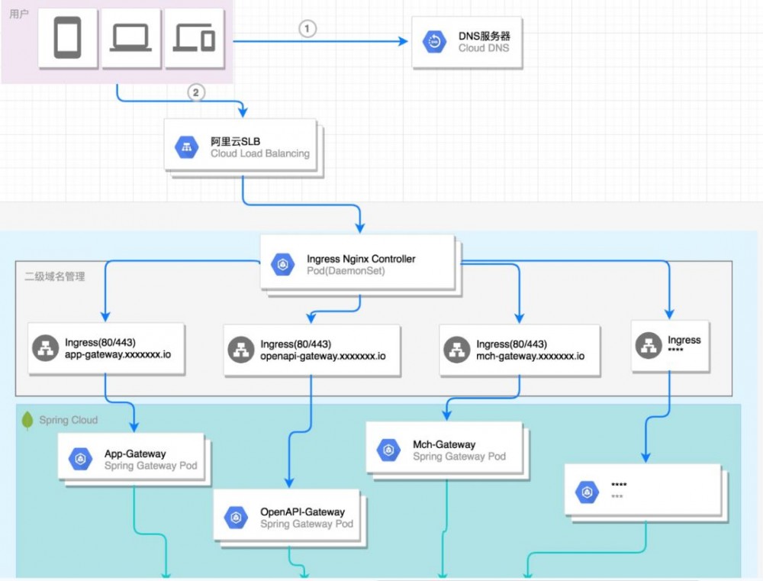This screenshot has height=581, width=763.
Task: Select the mch-gateway.xxxxxxx.io Ingress card
Action: (519, 350)
